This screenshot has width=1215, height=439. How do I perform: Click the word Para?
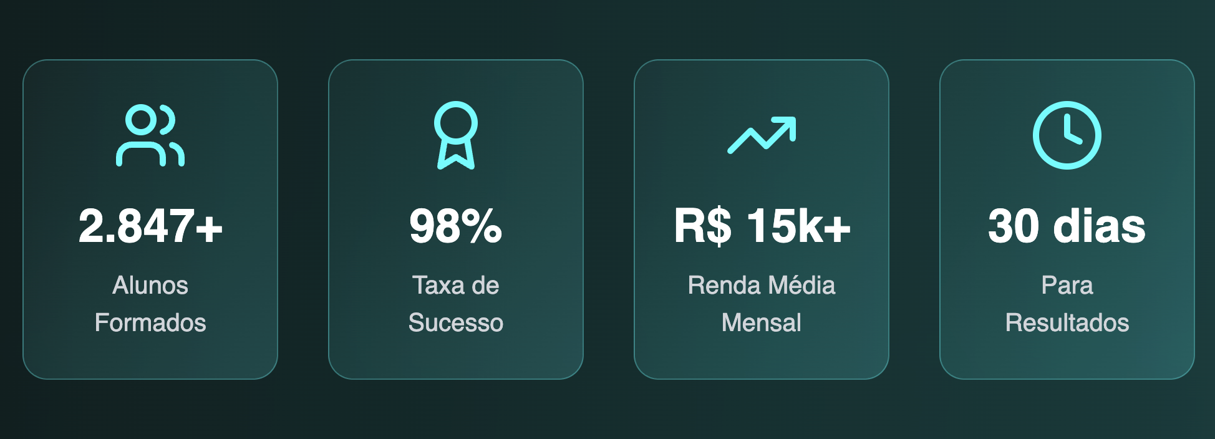[x=1067, y=286]
